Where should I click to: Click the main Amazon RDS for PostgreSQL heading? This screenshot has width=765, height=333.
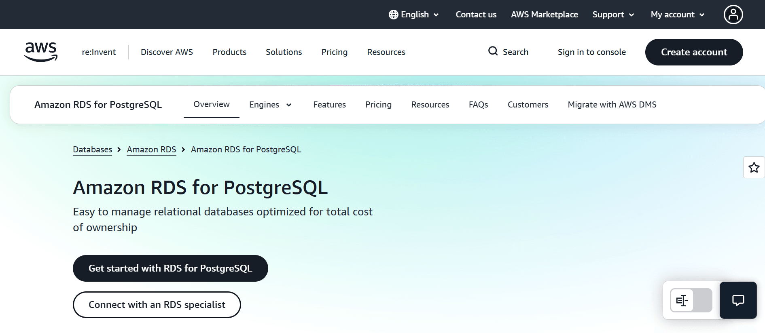tap(200, 188)
